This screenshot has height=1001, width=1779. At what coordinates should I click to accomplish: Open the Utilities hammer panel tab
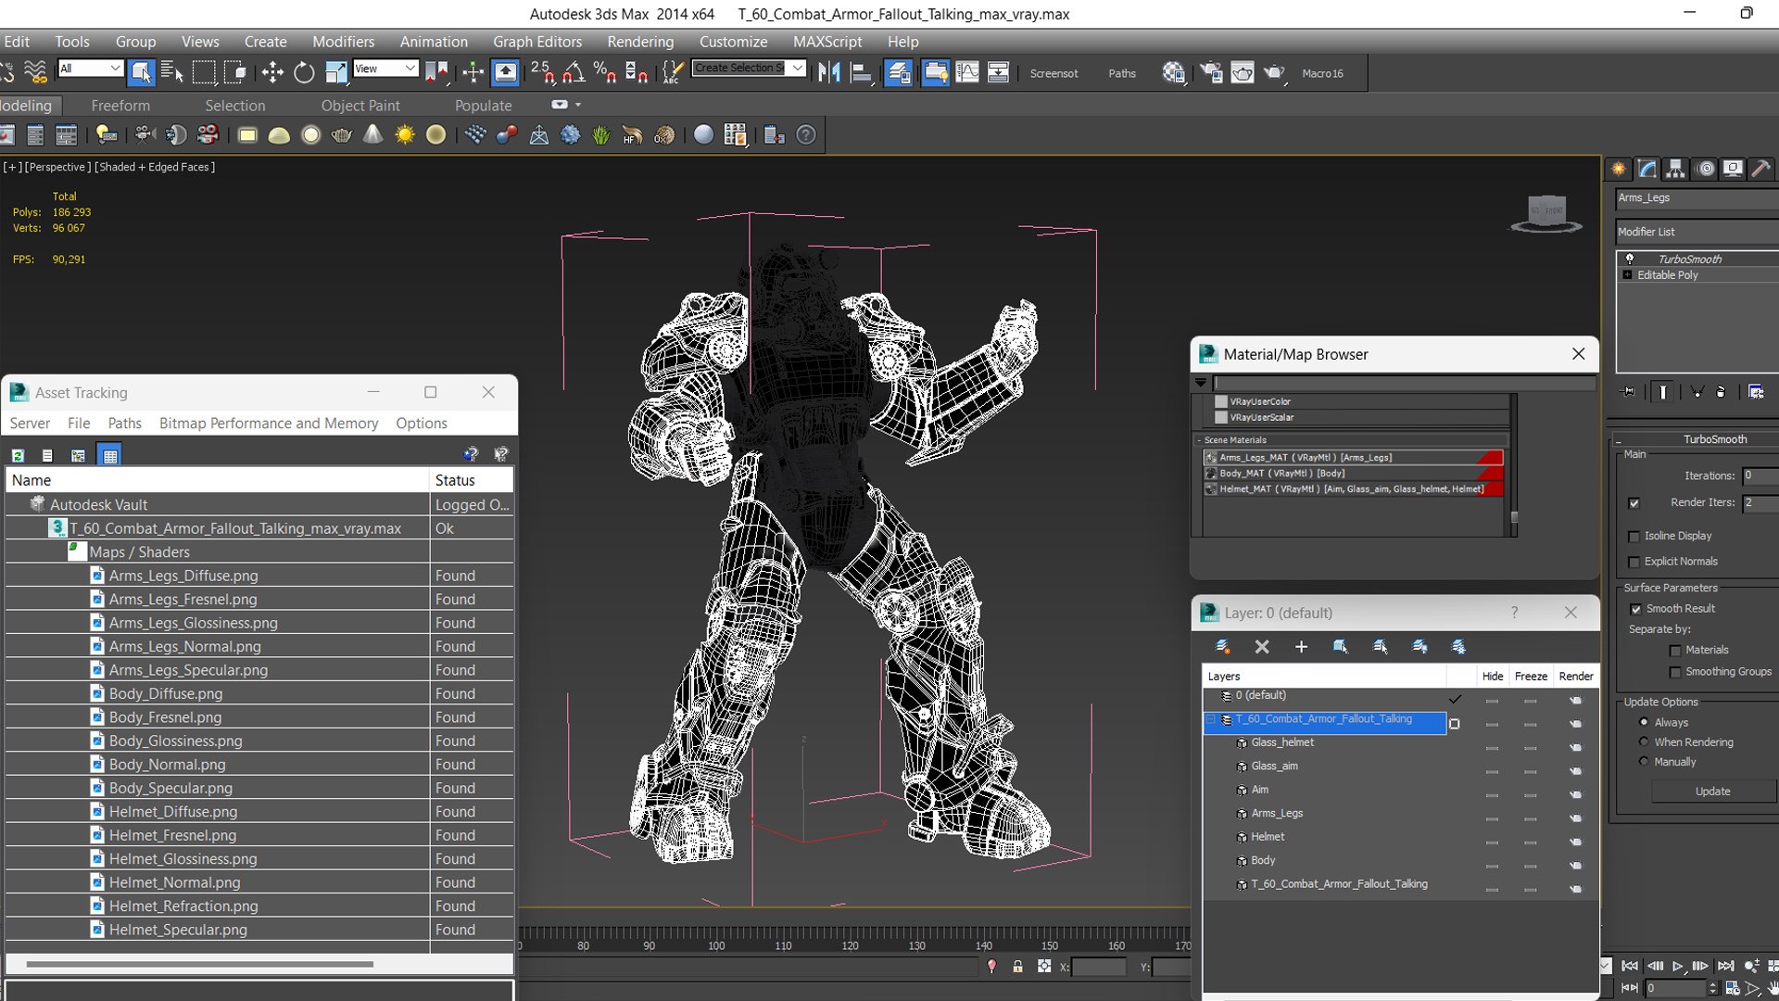pos(1760,169)
